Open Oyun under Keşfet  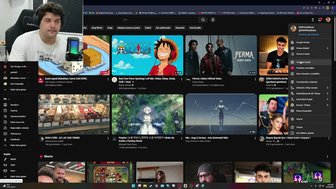tap(17, 171)
